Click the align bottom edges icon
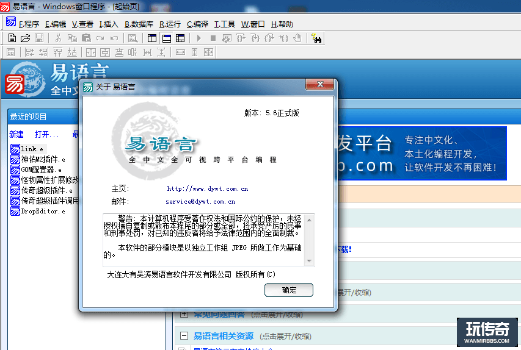Screen dimensions: 521x350 click(72, 52)
